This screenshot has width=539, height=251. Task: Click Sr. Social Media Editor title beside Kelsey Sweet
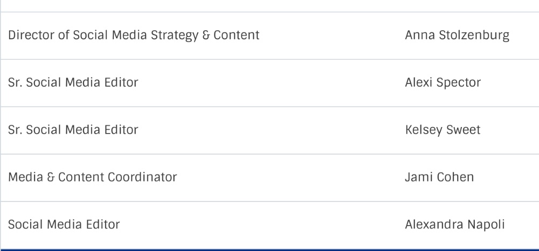point(73,130)
